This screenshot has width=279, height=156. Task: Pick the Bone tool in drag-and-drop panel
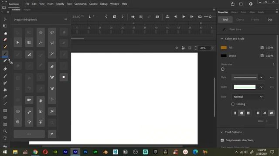tap(29, 112)
